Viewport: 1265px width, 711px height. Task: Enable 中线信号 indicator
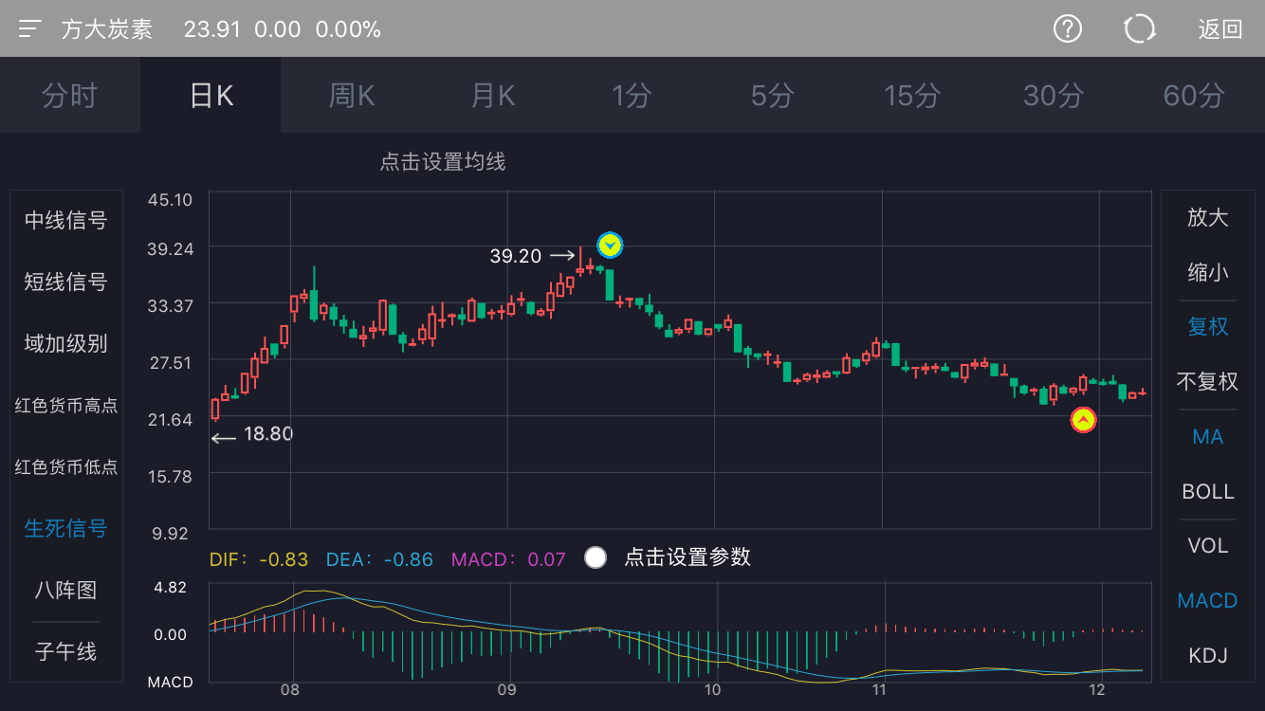[x=66, y=220]
